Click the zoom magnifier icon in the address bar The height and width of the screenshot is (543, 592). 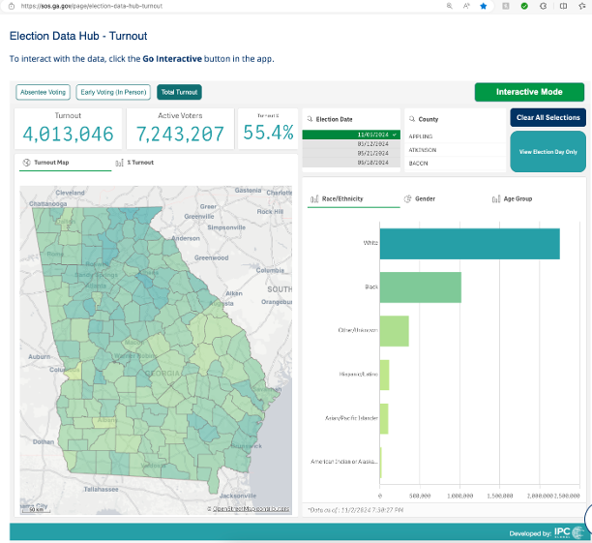(450, 6)
